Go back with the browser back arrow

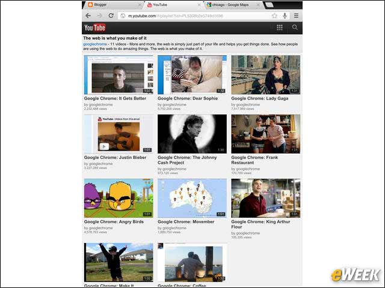tap(88, 16)
